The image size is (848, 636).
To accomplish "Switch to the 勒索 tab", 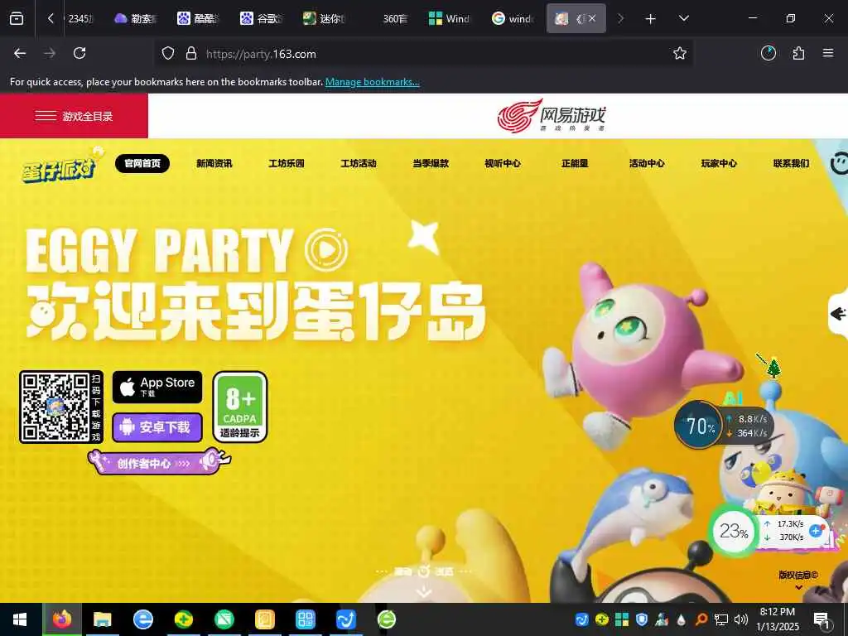I will (x=137, y=18).
